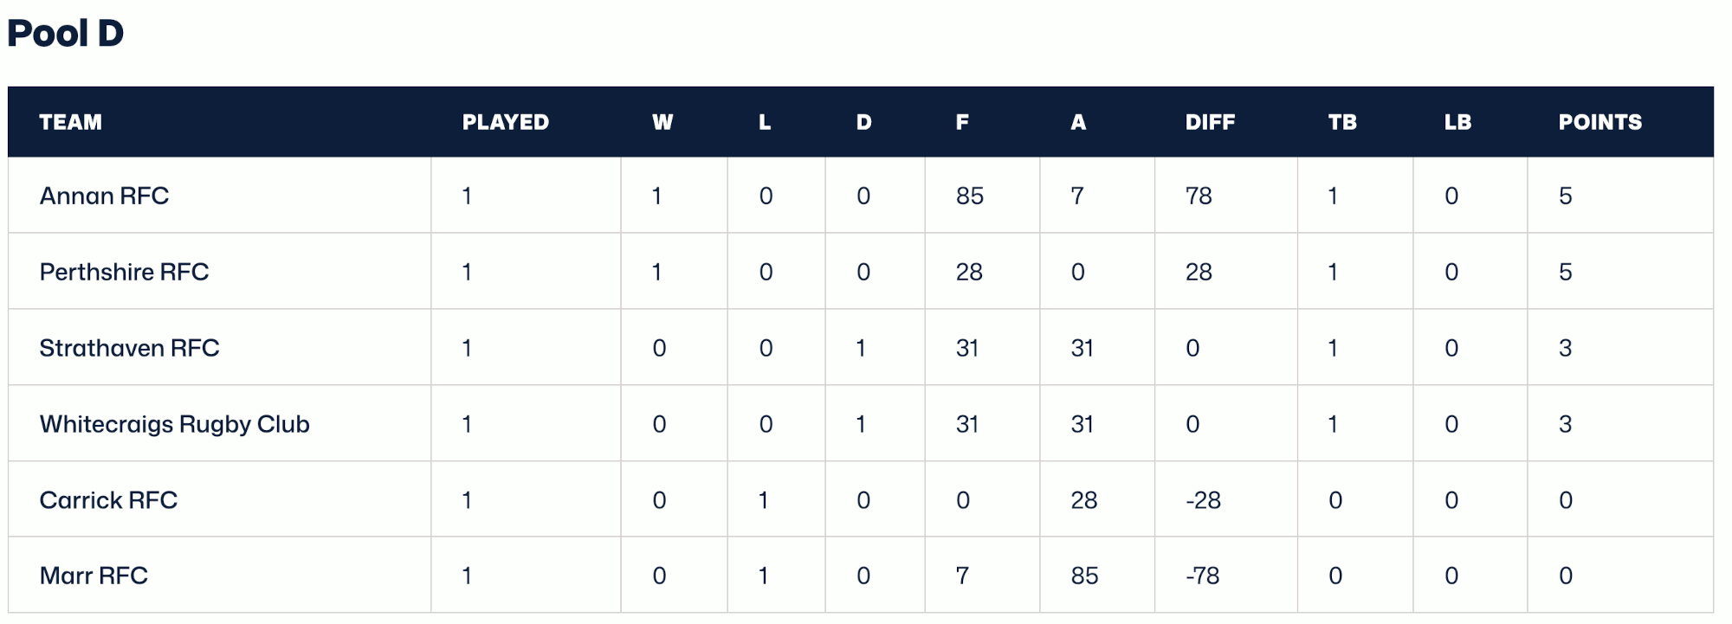The width and height of the screenshot is (1732, 624).
Task: Open the Strathaven RFC team entry
Action: [129, 348]
